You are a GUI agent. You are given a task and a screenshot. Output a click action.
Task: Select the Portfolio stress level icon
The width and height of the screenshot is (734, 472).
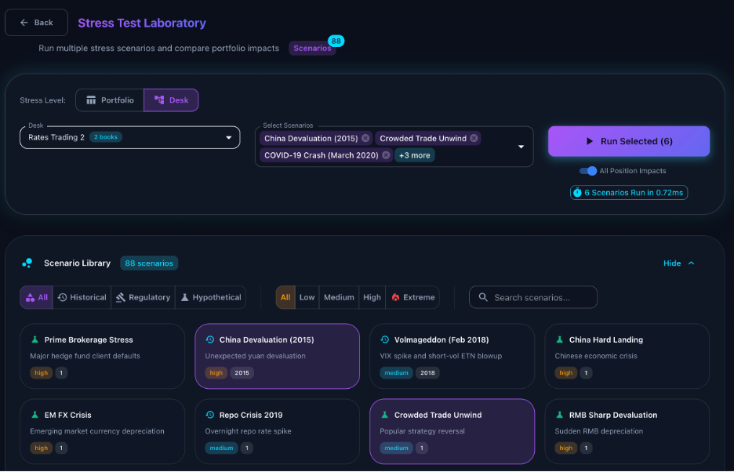tap(92, 100)
